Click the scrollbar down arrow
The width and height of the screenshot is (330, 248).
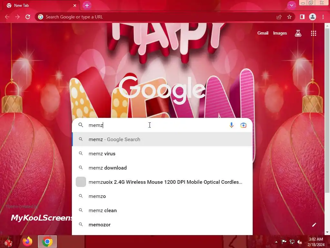[x=327, y=232]
